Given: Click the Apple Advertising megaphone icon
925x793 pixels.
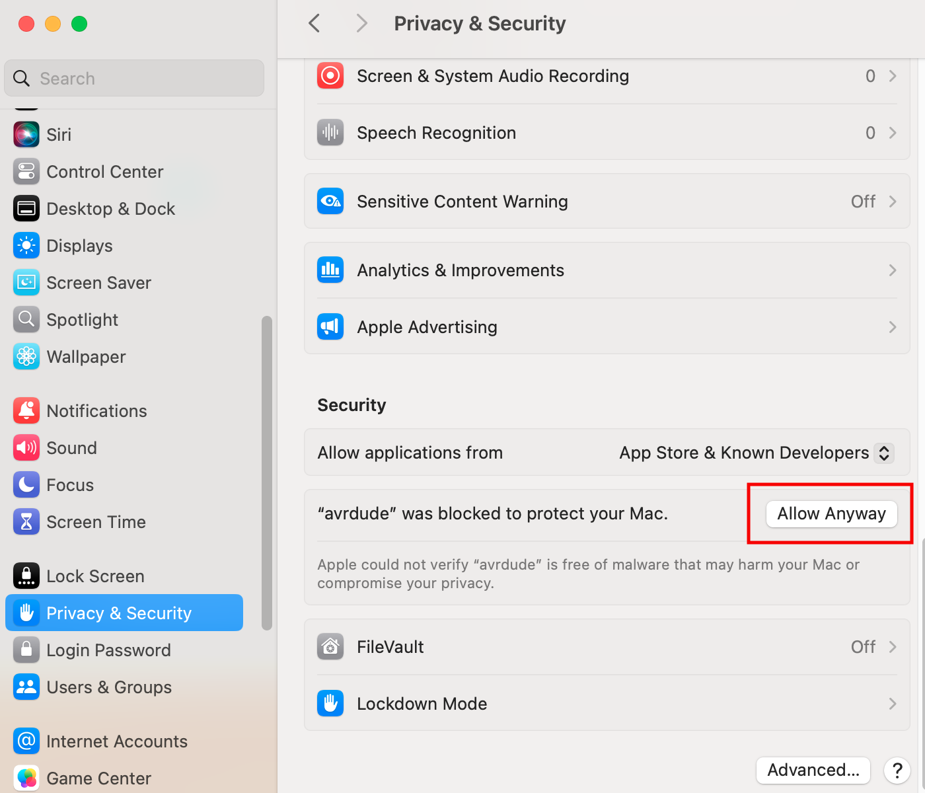Looking at the screenshot, I should [330, 327].
